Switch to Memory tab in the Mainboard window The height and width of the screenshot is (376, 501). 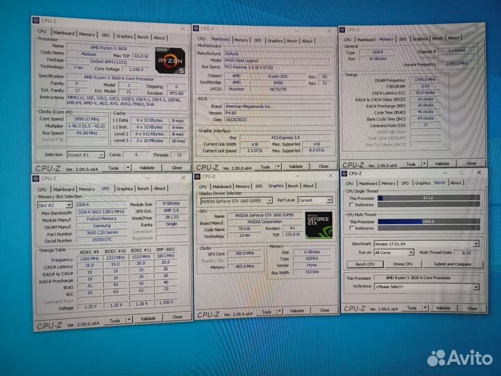(241, 40)
